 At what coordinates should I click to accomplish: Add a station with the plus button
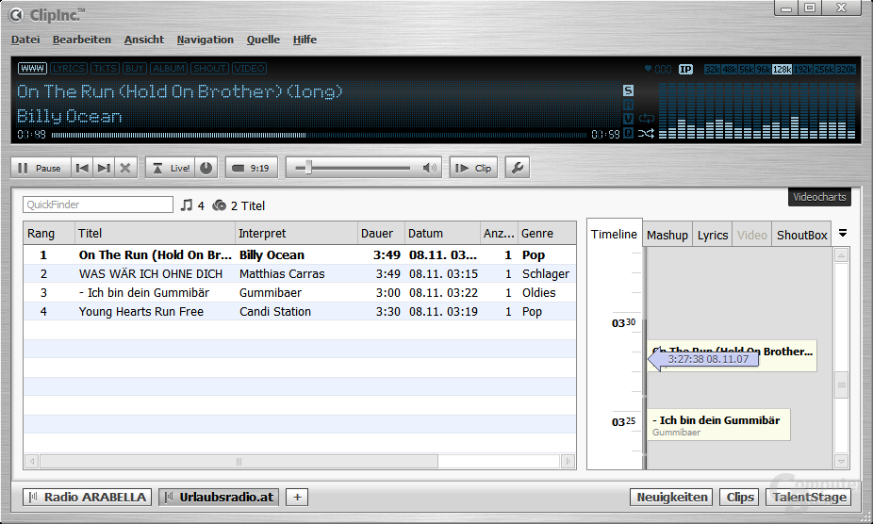click(297, 498)
